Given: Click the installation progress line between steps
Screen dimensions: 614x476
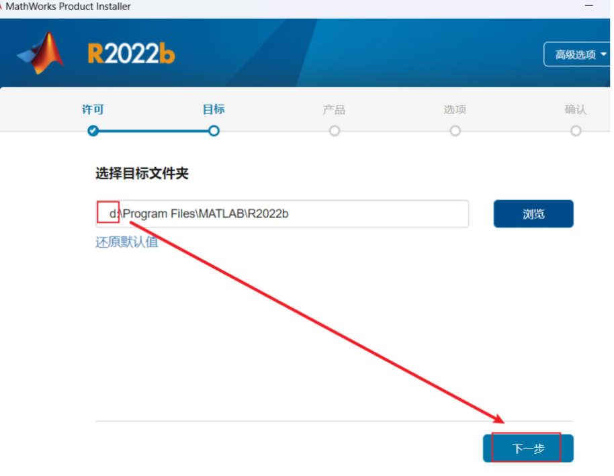Looking at the screenshot, I should [153, 131].
